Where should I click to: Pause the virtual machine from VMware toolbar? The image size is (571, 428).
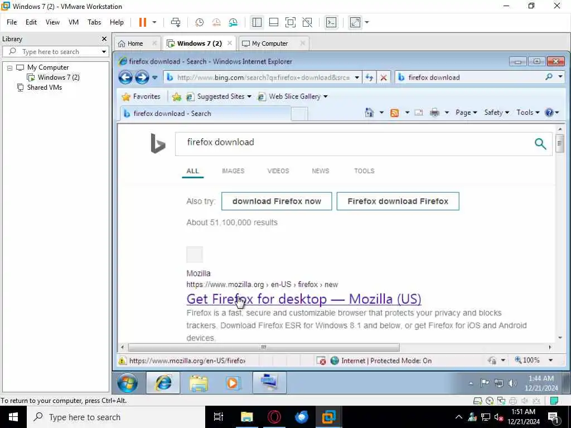[142, 22]
